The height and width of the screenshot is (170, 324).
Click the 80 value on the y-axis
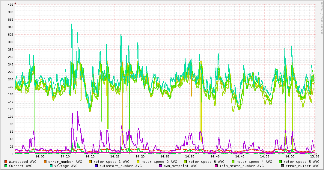point(12,124)
